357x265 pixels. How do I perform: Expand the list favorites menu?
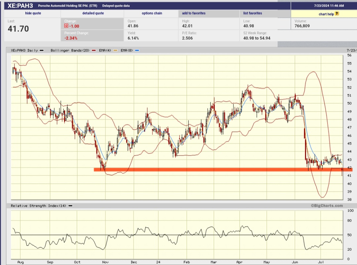[253, 13]
